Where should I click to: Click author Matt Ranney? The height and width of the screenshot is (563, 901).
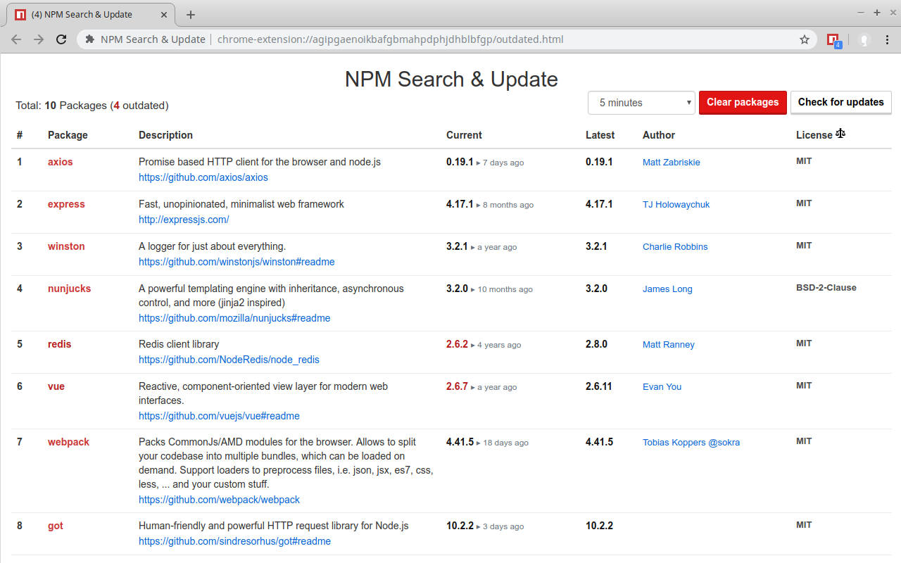tap(669, 345)
